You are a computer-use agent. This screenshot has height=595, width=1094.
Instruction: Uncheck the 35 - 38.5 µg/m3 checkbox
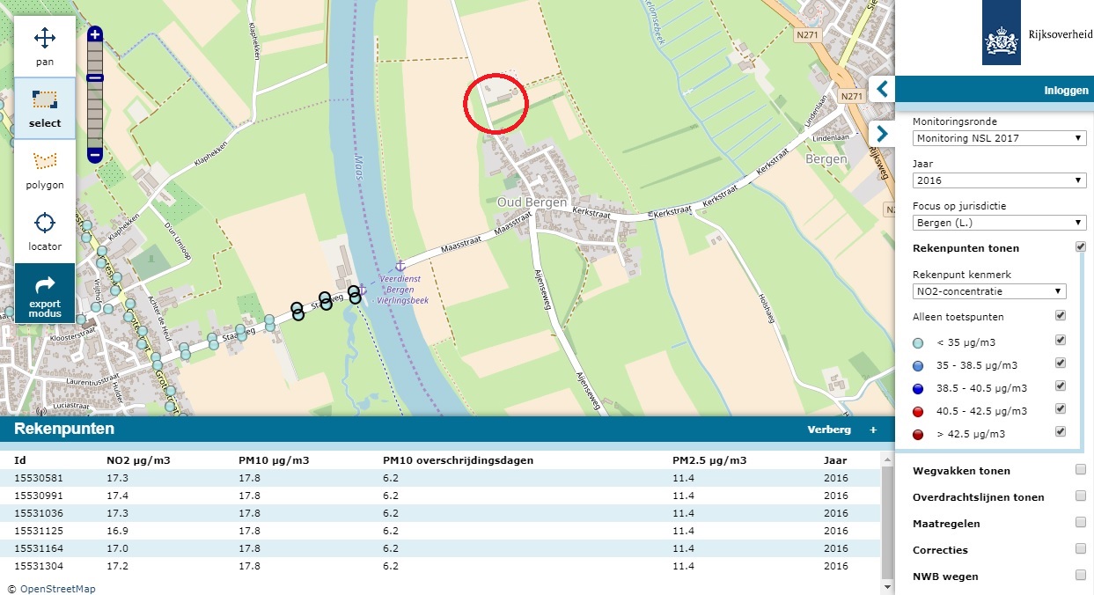(x=1061, y=363)
